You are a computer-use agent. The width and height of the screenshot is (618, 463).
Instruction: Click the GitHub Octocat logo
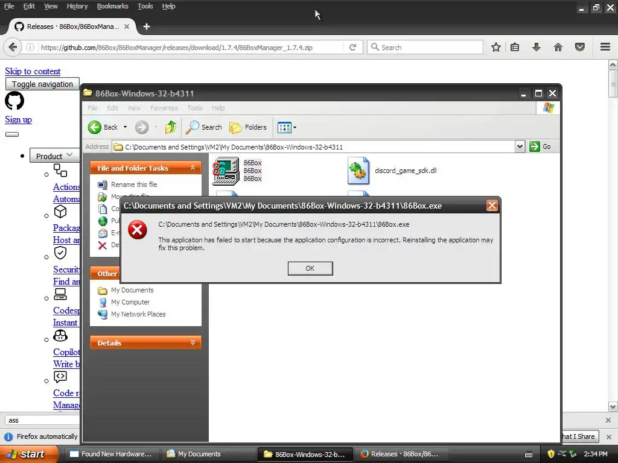pos(14,101)
